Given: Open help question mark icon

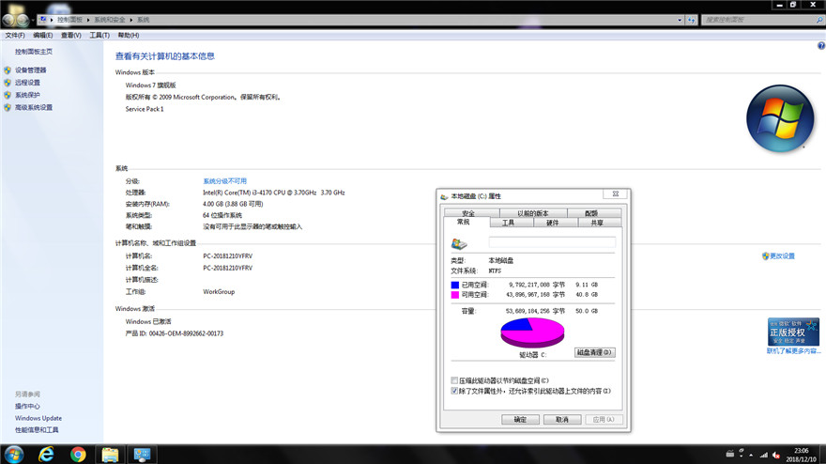Looking at the screenshot, I should pos(820,46).
